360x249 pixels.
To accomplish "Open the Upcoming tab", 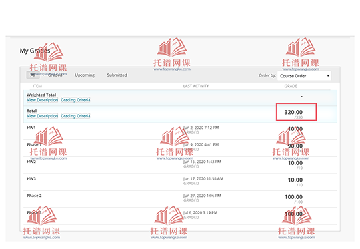I will click(85, 75).
